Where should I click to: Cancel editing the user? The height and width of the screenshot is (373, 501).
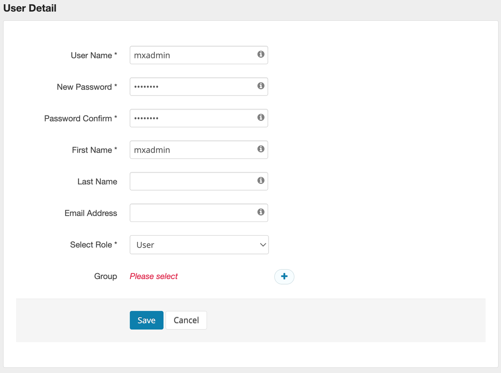(x=186, y=320)
